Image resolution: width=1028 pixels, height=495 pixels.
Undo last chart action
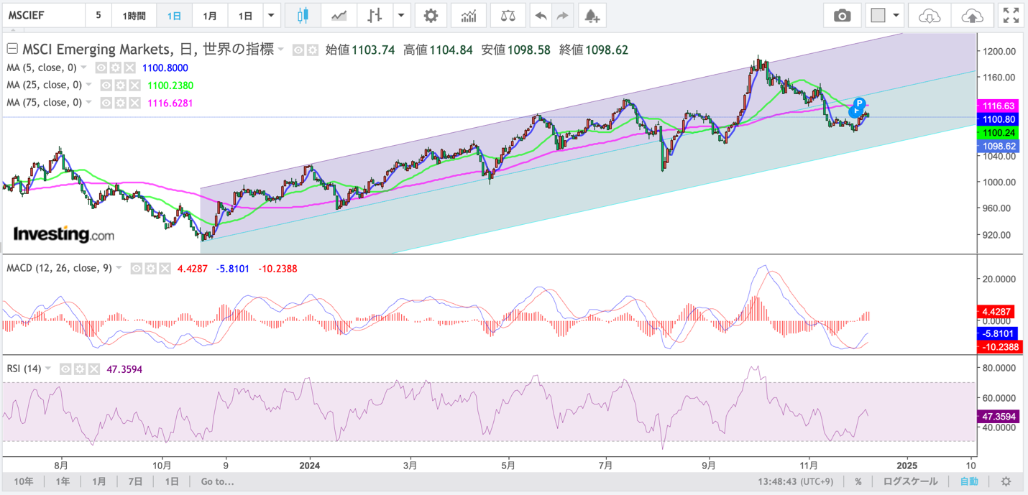pyautogui.click(x=541, y=16)
